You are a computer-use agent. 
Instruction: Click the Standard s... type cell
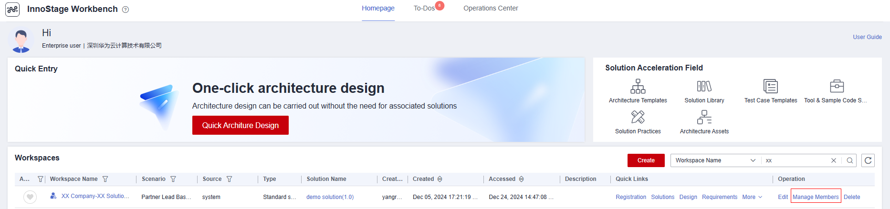tap(280, 197)
